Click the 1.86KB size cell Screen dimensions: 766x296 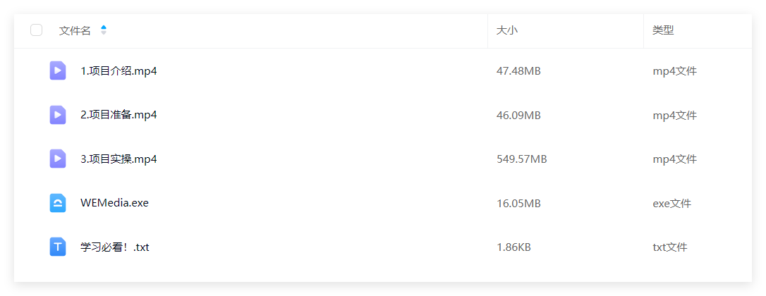(x=513, y=247)
